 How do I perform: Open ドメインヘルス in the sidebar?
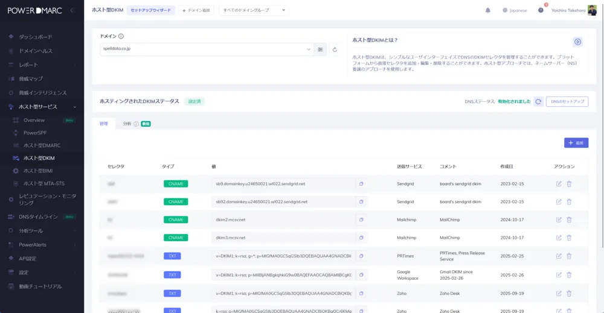click(x=36, y=51)
